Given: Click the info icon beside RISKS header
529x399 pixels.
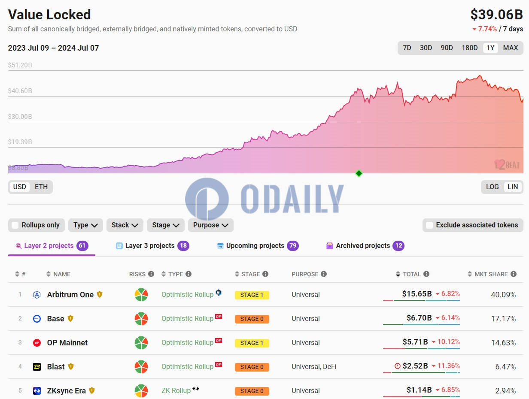Looking at the screenshot, I should pos(151,274).
